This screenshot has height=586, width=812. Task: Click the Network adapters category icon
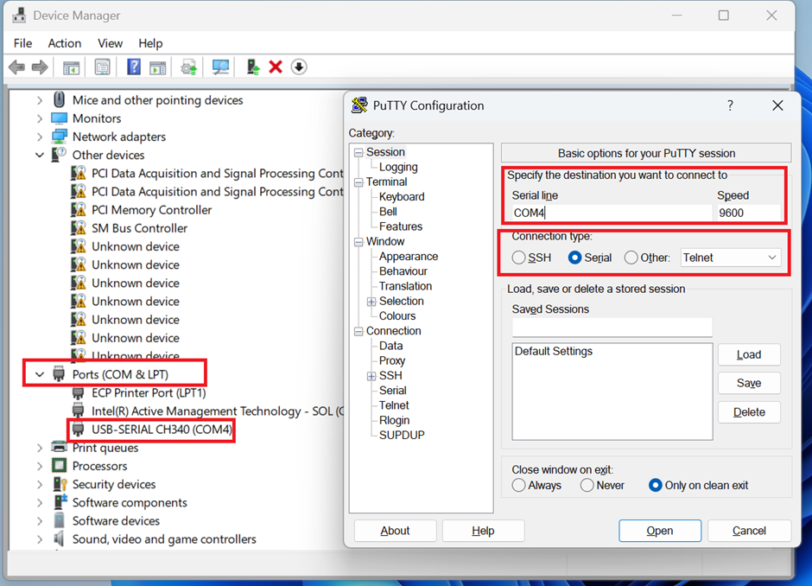59,137
